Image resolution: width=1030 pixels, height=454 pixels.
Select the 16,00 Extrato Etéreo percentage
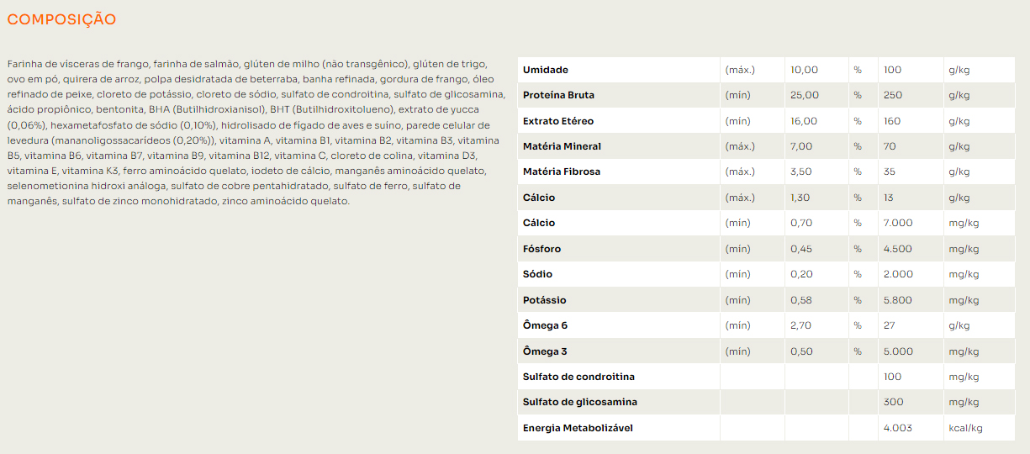click(x=805, y=121)
